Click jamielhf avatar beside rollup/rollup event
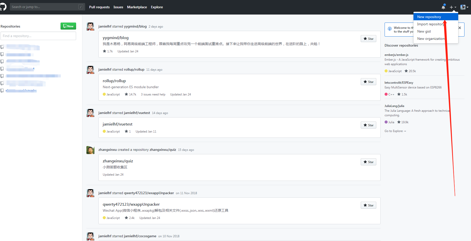Viewport: 471px width, 241px height. (90, 70)
